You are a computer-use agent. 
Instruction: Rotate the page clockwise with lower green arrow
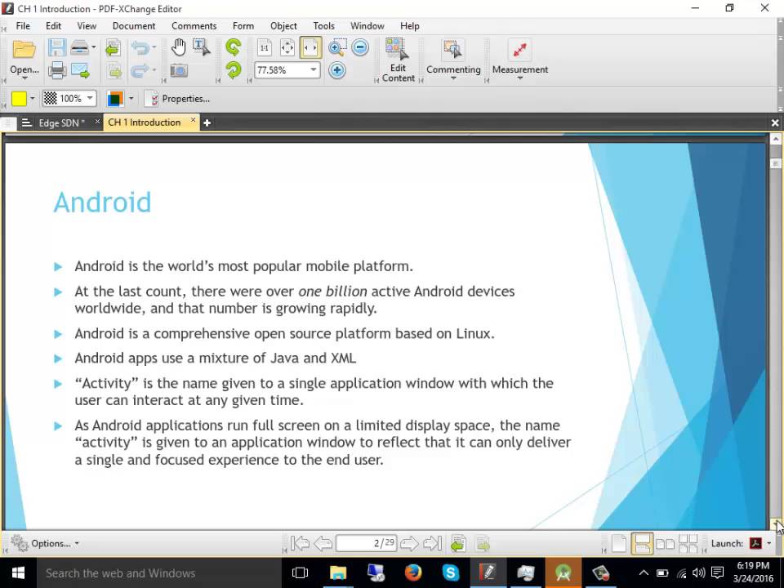(x=234, y=70)
